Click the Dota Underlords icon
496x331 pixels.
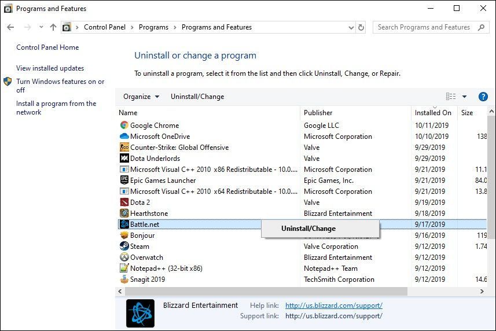pyautogui.click(x=124, y=158)
